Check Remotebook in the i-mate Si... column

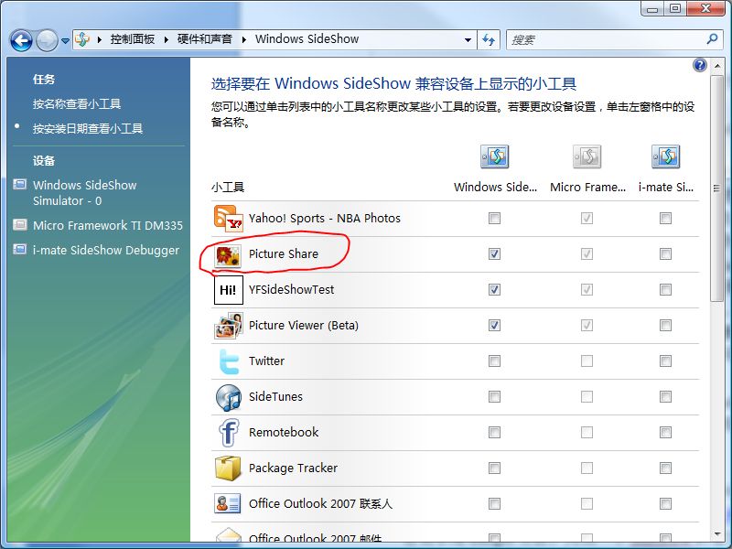click(x=666, y=432)
